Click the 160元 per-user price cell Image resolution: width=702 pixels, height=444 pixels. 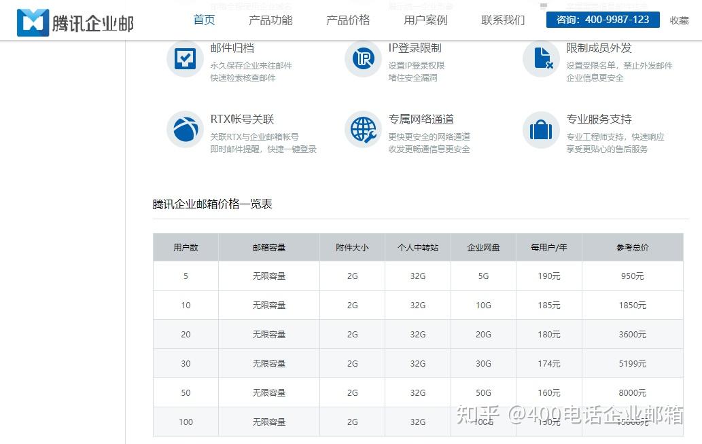pos(549,392)
